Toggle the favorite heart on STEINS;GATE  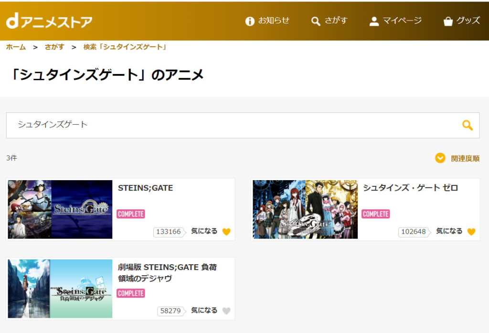pyautogui.click(x=226, y=232)
